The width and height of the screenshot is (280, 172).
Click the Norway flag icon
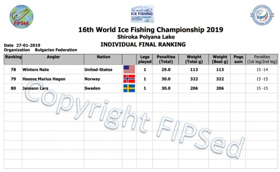click(x=129, y=79)
